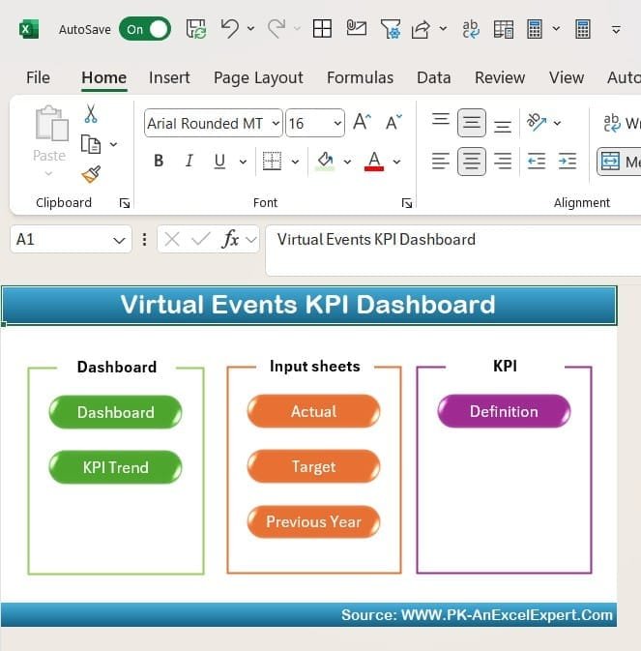Open the Share dropdown arrow

[x=443, y=28]
